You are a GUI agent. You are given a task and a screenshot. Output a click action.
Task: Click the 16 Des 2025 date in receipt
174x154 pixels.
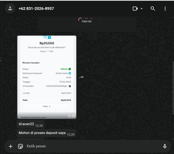(65, 82)
